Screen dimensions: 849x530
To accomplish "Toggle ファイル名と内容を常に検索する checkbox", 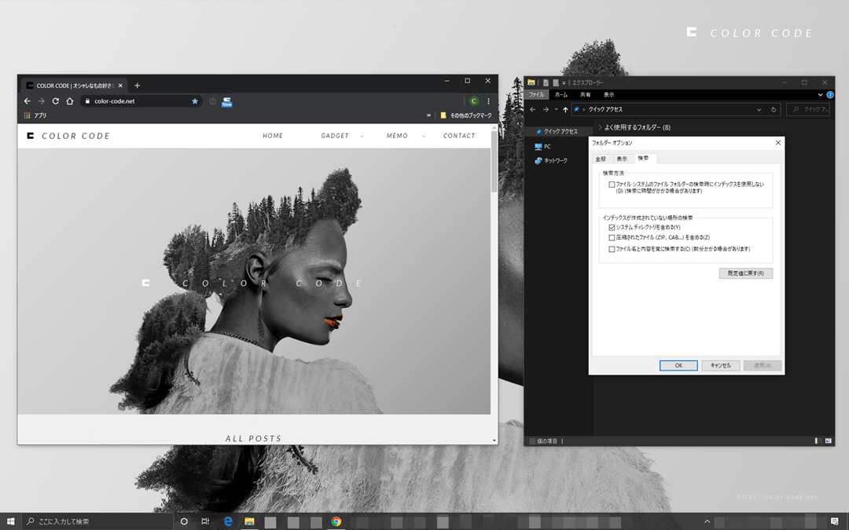I will click(612, 250).
